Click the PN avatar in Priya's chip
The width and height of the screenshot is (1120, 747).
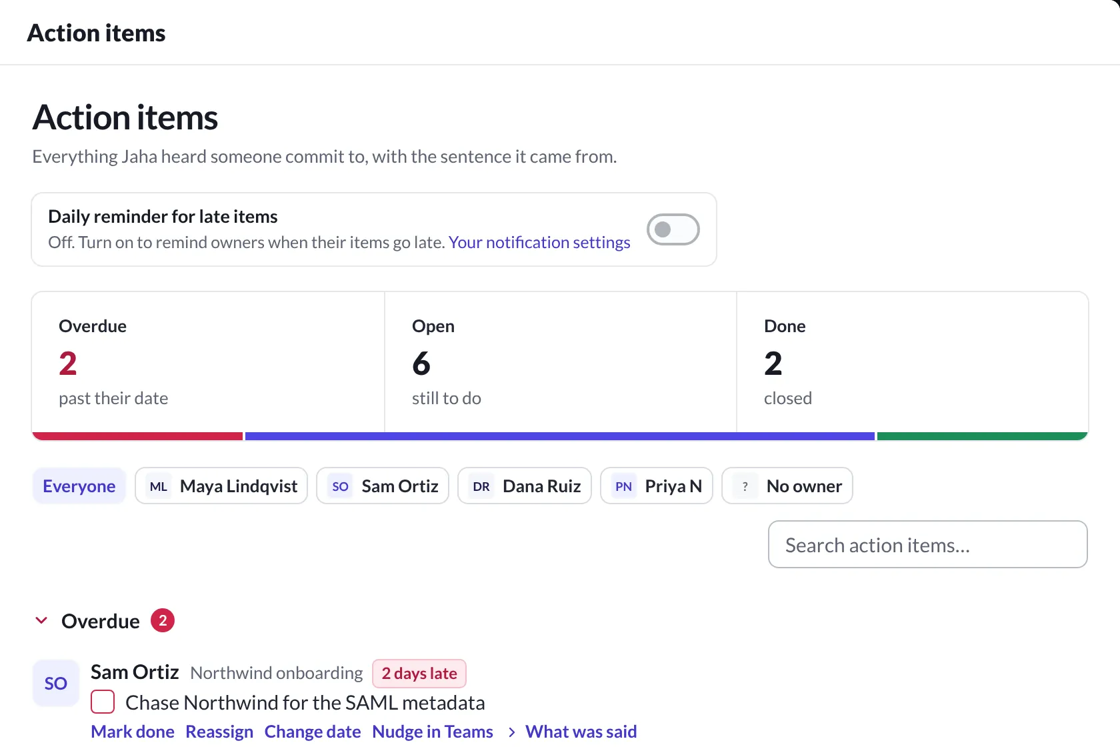click(624, 486)
